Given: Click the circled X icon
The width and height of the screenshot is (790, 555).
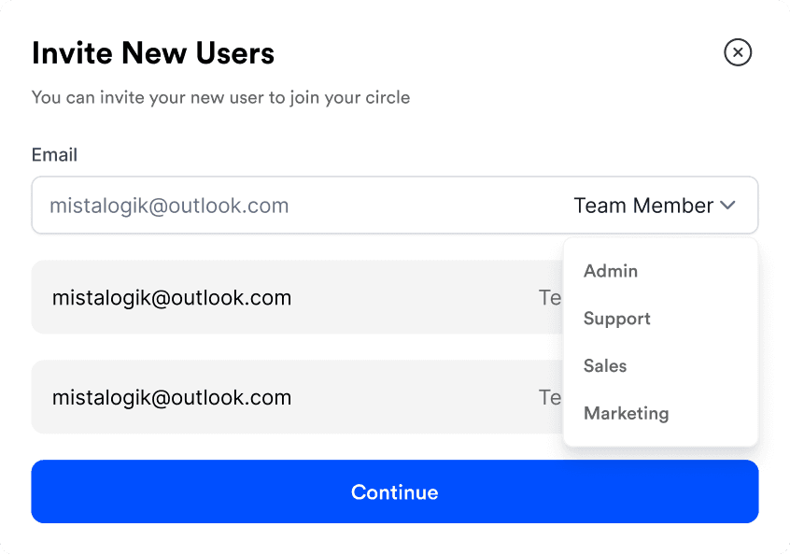Looking at the screenshot, I should coord(738,52).
